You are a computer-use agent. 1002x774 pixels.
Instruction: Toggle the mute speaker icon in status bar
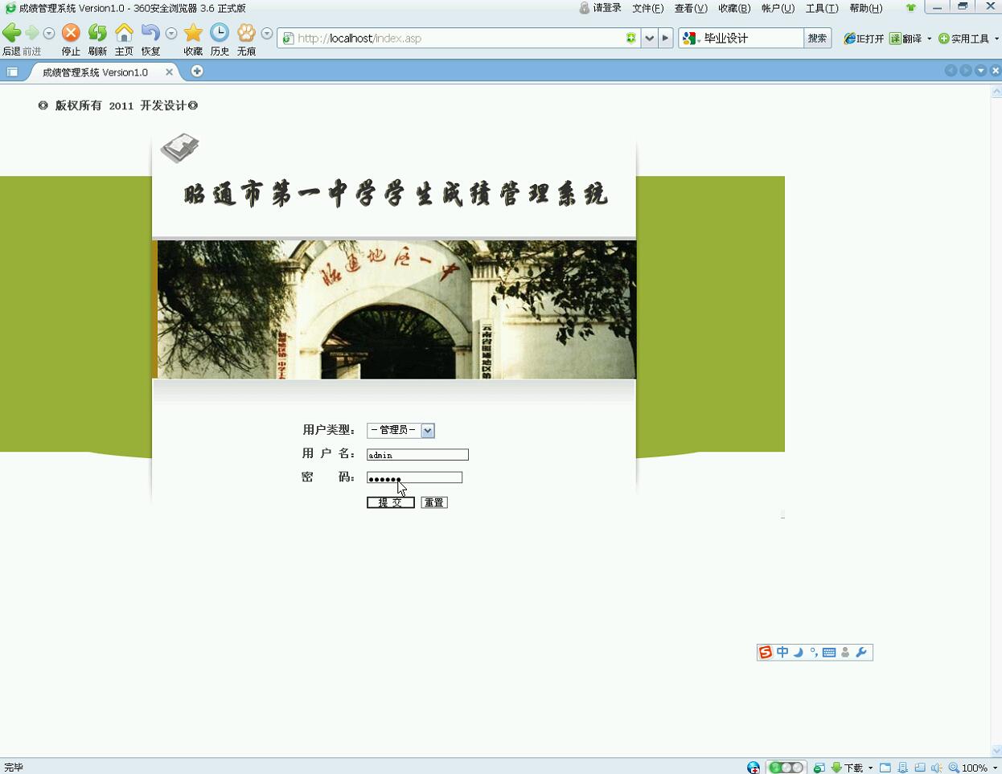[x=937, y=768]
